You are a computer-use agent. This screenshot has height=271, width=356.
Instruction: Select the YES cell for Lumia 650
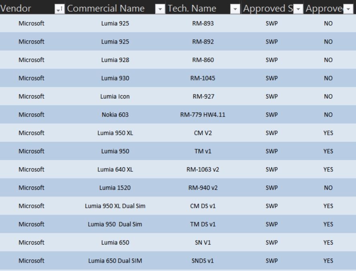(328, 243)
